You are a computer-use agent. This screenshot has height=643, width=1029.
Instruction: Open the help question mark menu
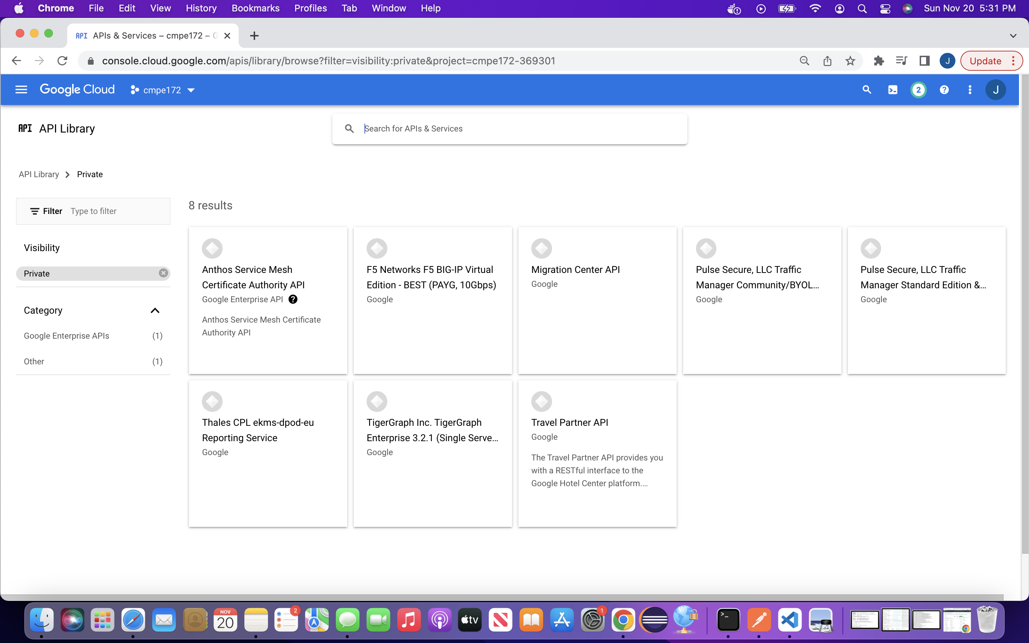pos(944,90)
